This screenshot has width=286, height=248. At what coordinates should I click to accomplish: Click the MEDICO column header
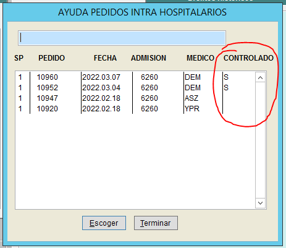200,58
